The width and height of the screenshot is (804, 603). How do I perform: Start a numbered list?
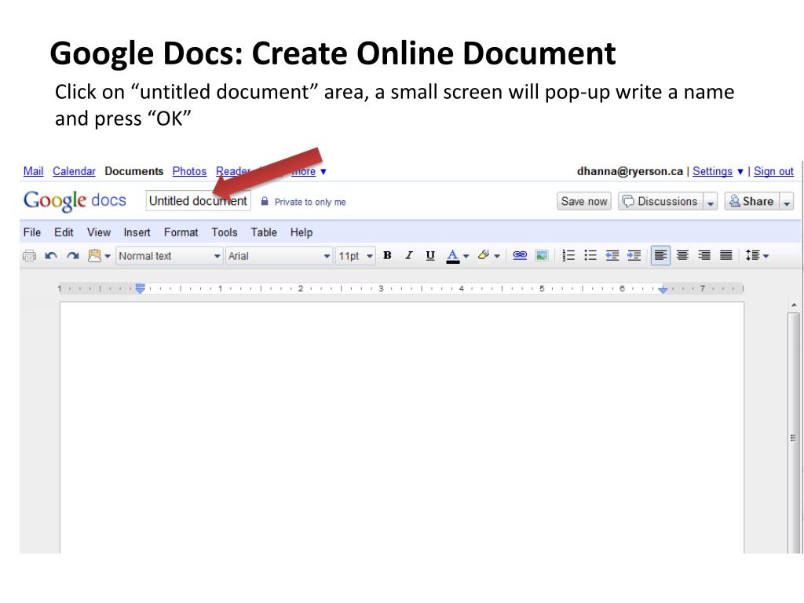coord(568,255)
